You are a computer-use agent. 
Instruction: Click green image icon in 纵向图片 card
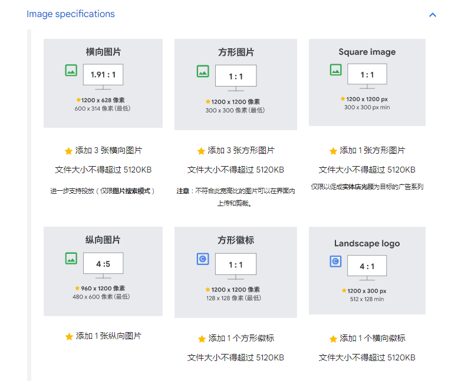click(71, 258)
